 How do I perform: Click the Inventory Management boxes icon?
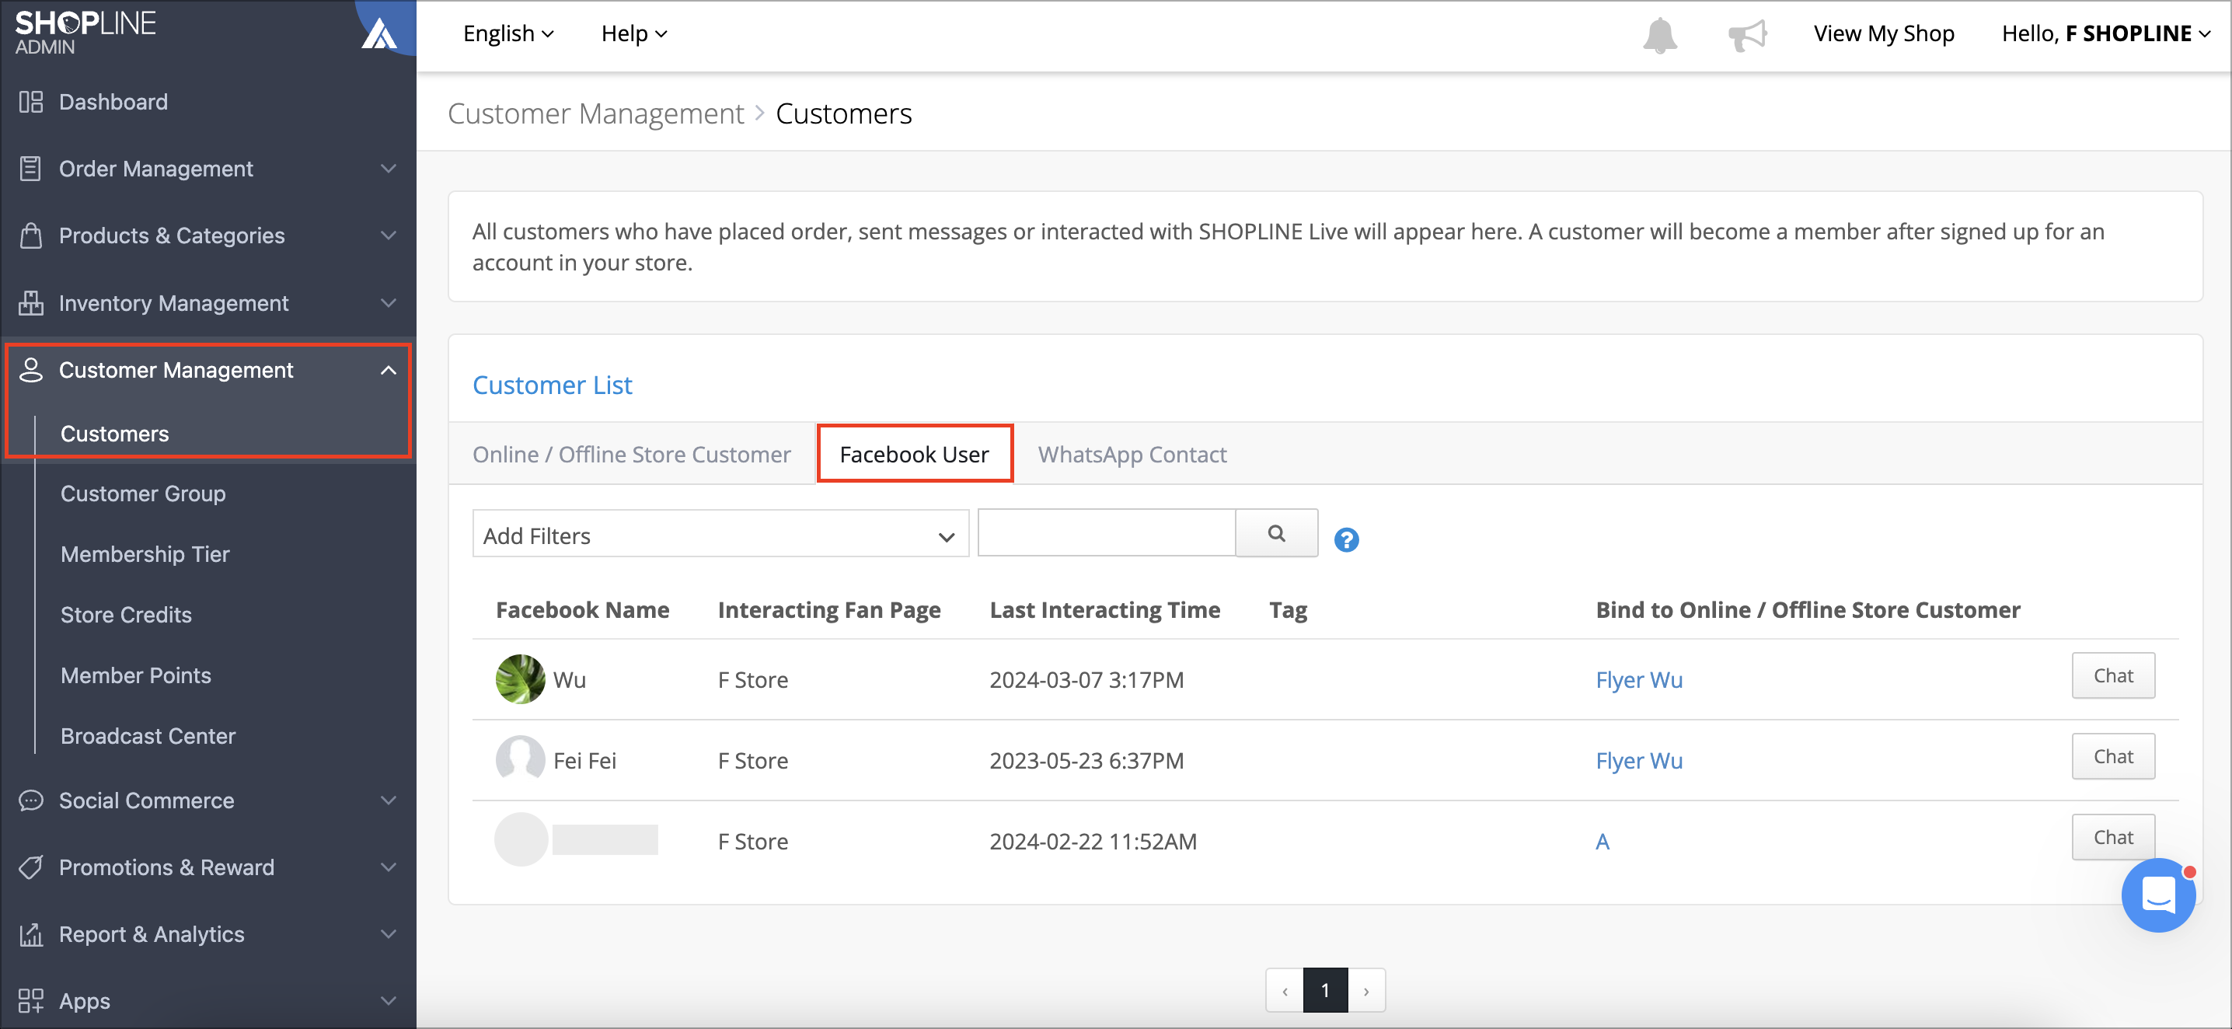point(31,303)
